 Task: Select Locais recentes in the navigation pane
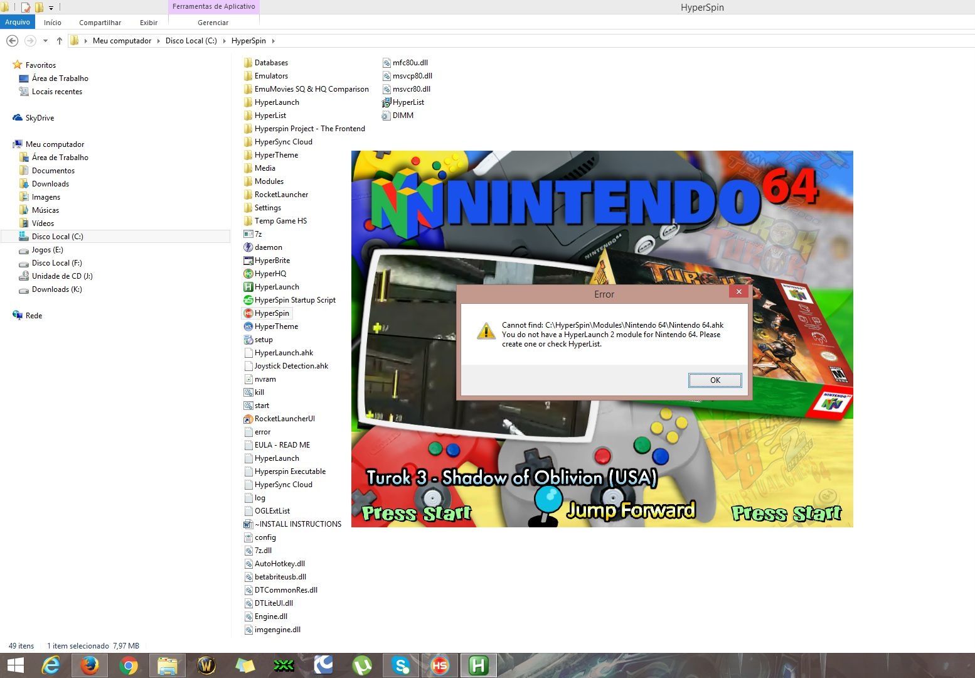[x=51, y=92]
